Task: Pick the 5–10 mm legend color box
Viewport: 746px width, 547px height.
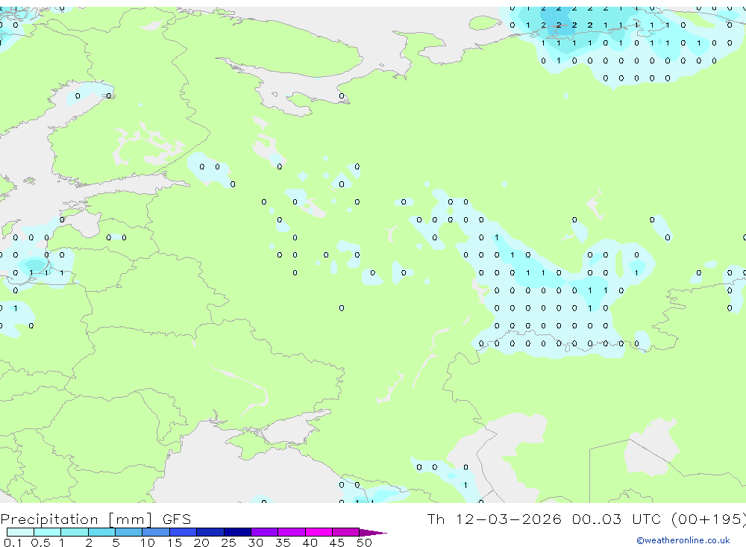Action: (x=129, y=532)
